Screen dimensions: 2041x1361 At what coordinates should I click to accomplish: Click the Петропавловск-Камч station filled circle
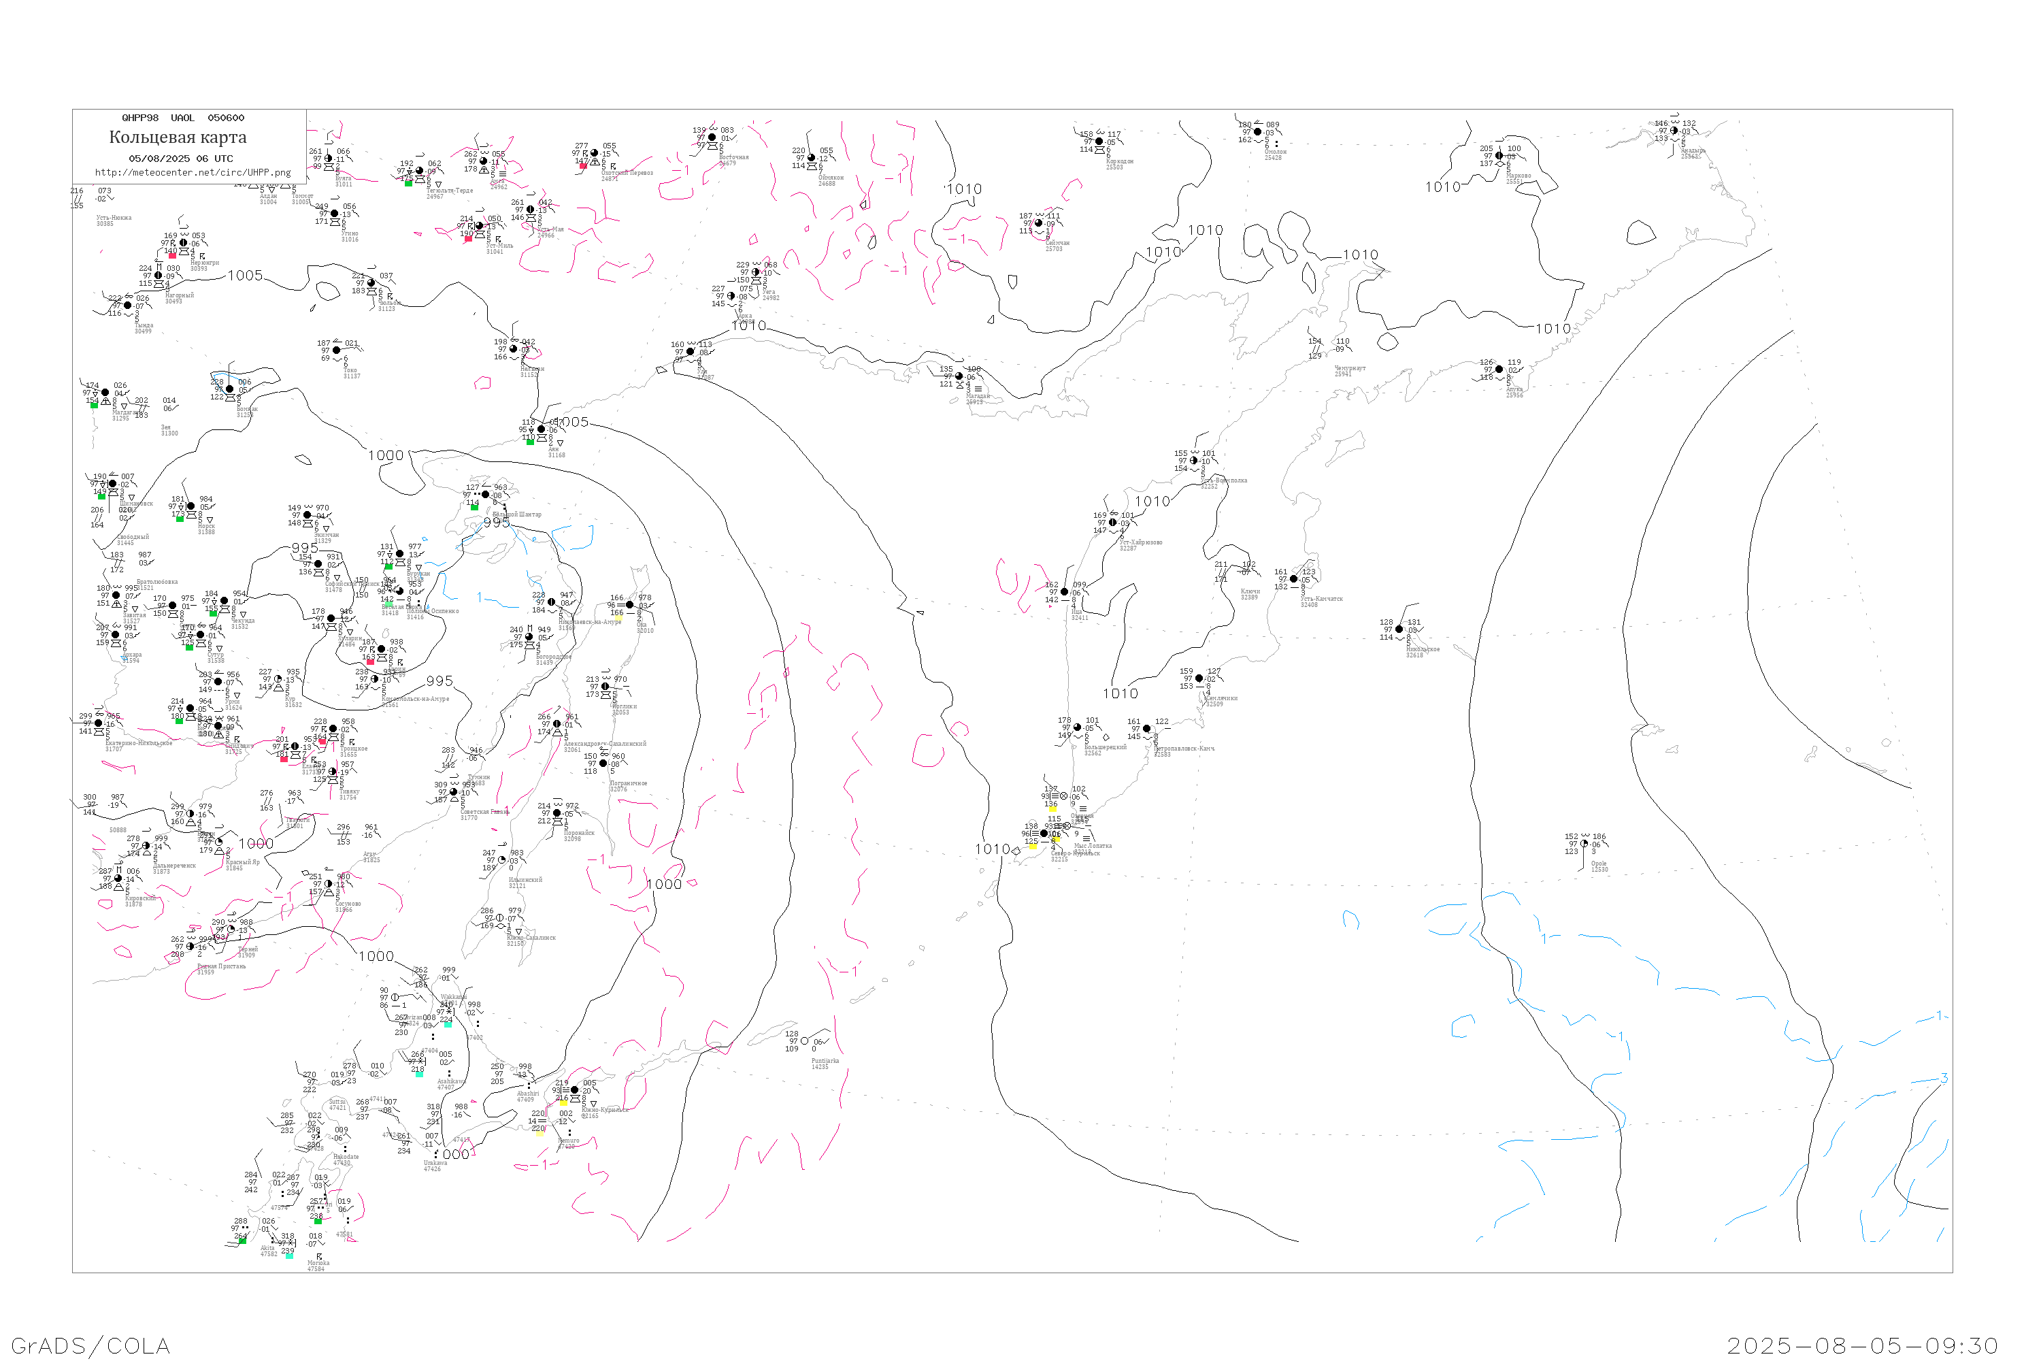[1146, 729]
